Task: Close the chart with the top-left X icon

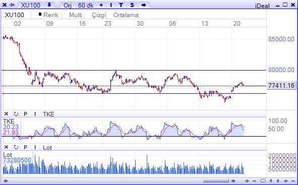Action: pos(4,5)
